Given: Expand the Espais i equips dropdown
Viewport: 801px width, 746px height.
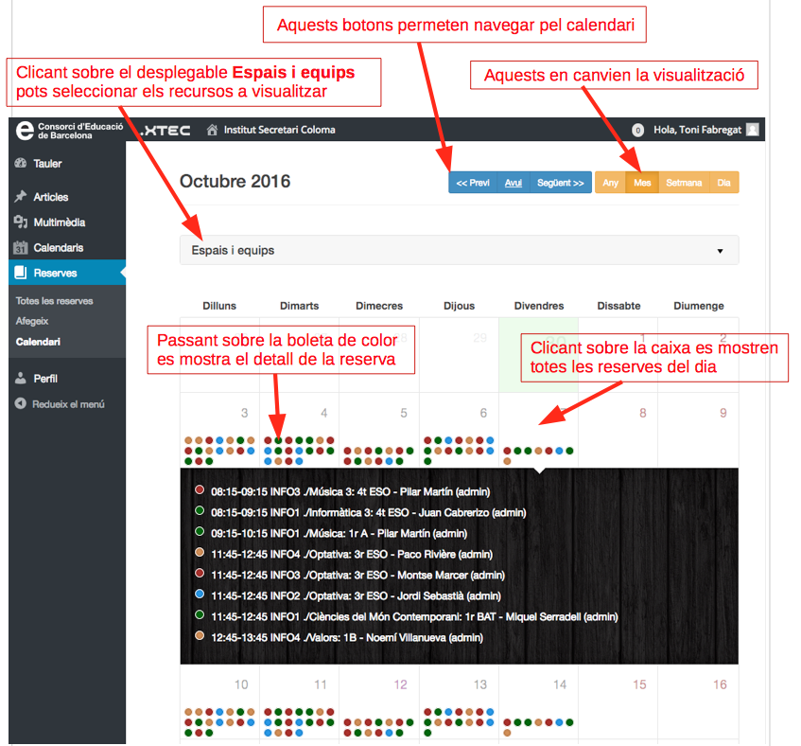Looking at the screenshot, I should (x=459, y=251).
